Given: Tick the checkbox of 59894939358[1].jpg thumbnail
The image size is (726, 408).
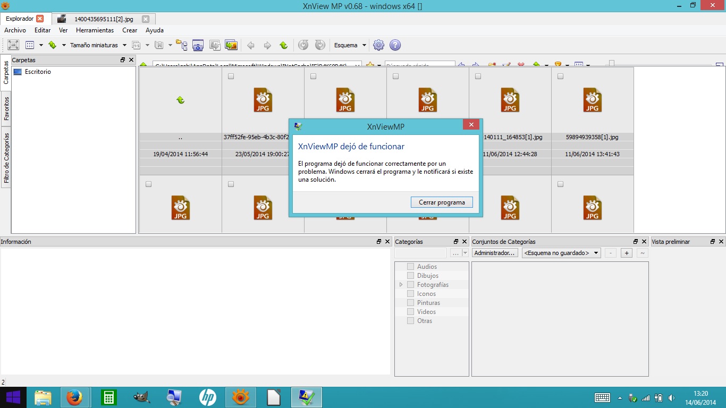Looking at the screenshot, I should (x=560, y=76).
